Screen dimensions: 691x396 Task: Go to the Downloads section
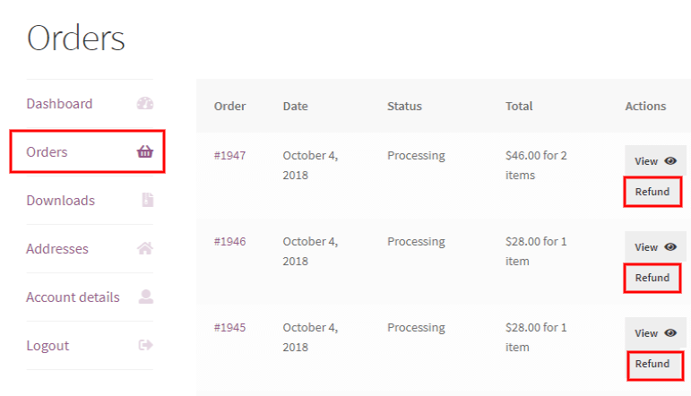[x=60, y=201]
